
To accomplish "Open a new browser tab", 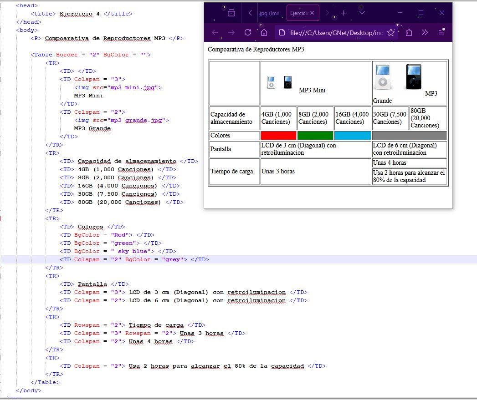I will click(344, 13).
